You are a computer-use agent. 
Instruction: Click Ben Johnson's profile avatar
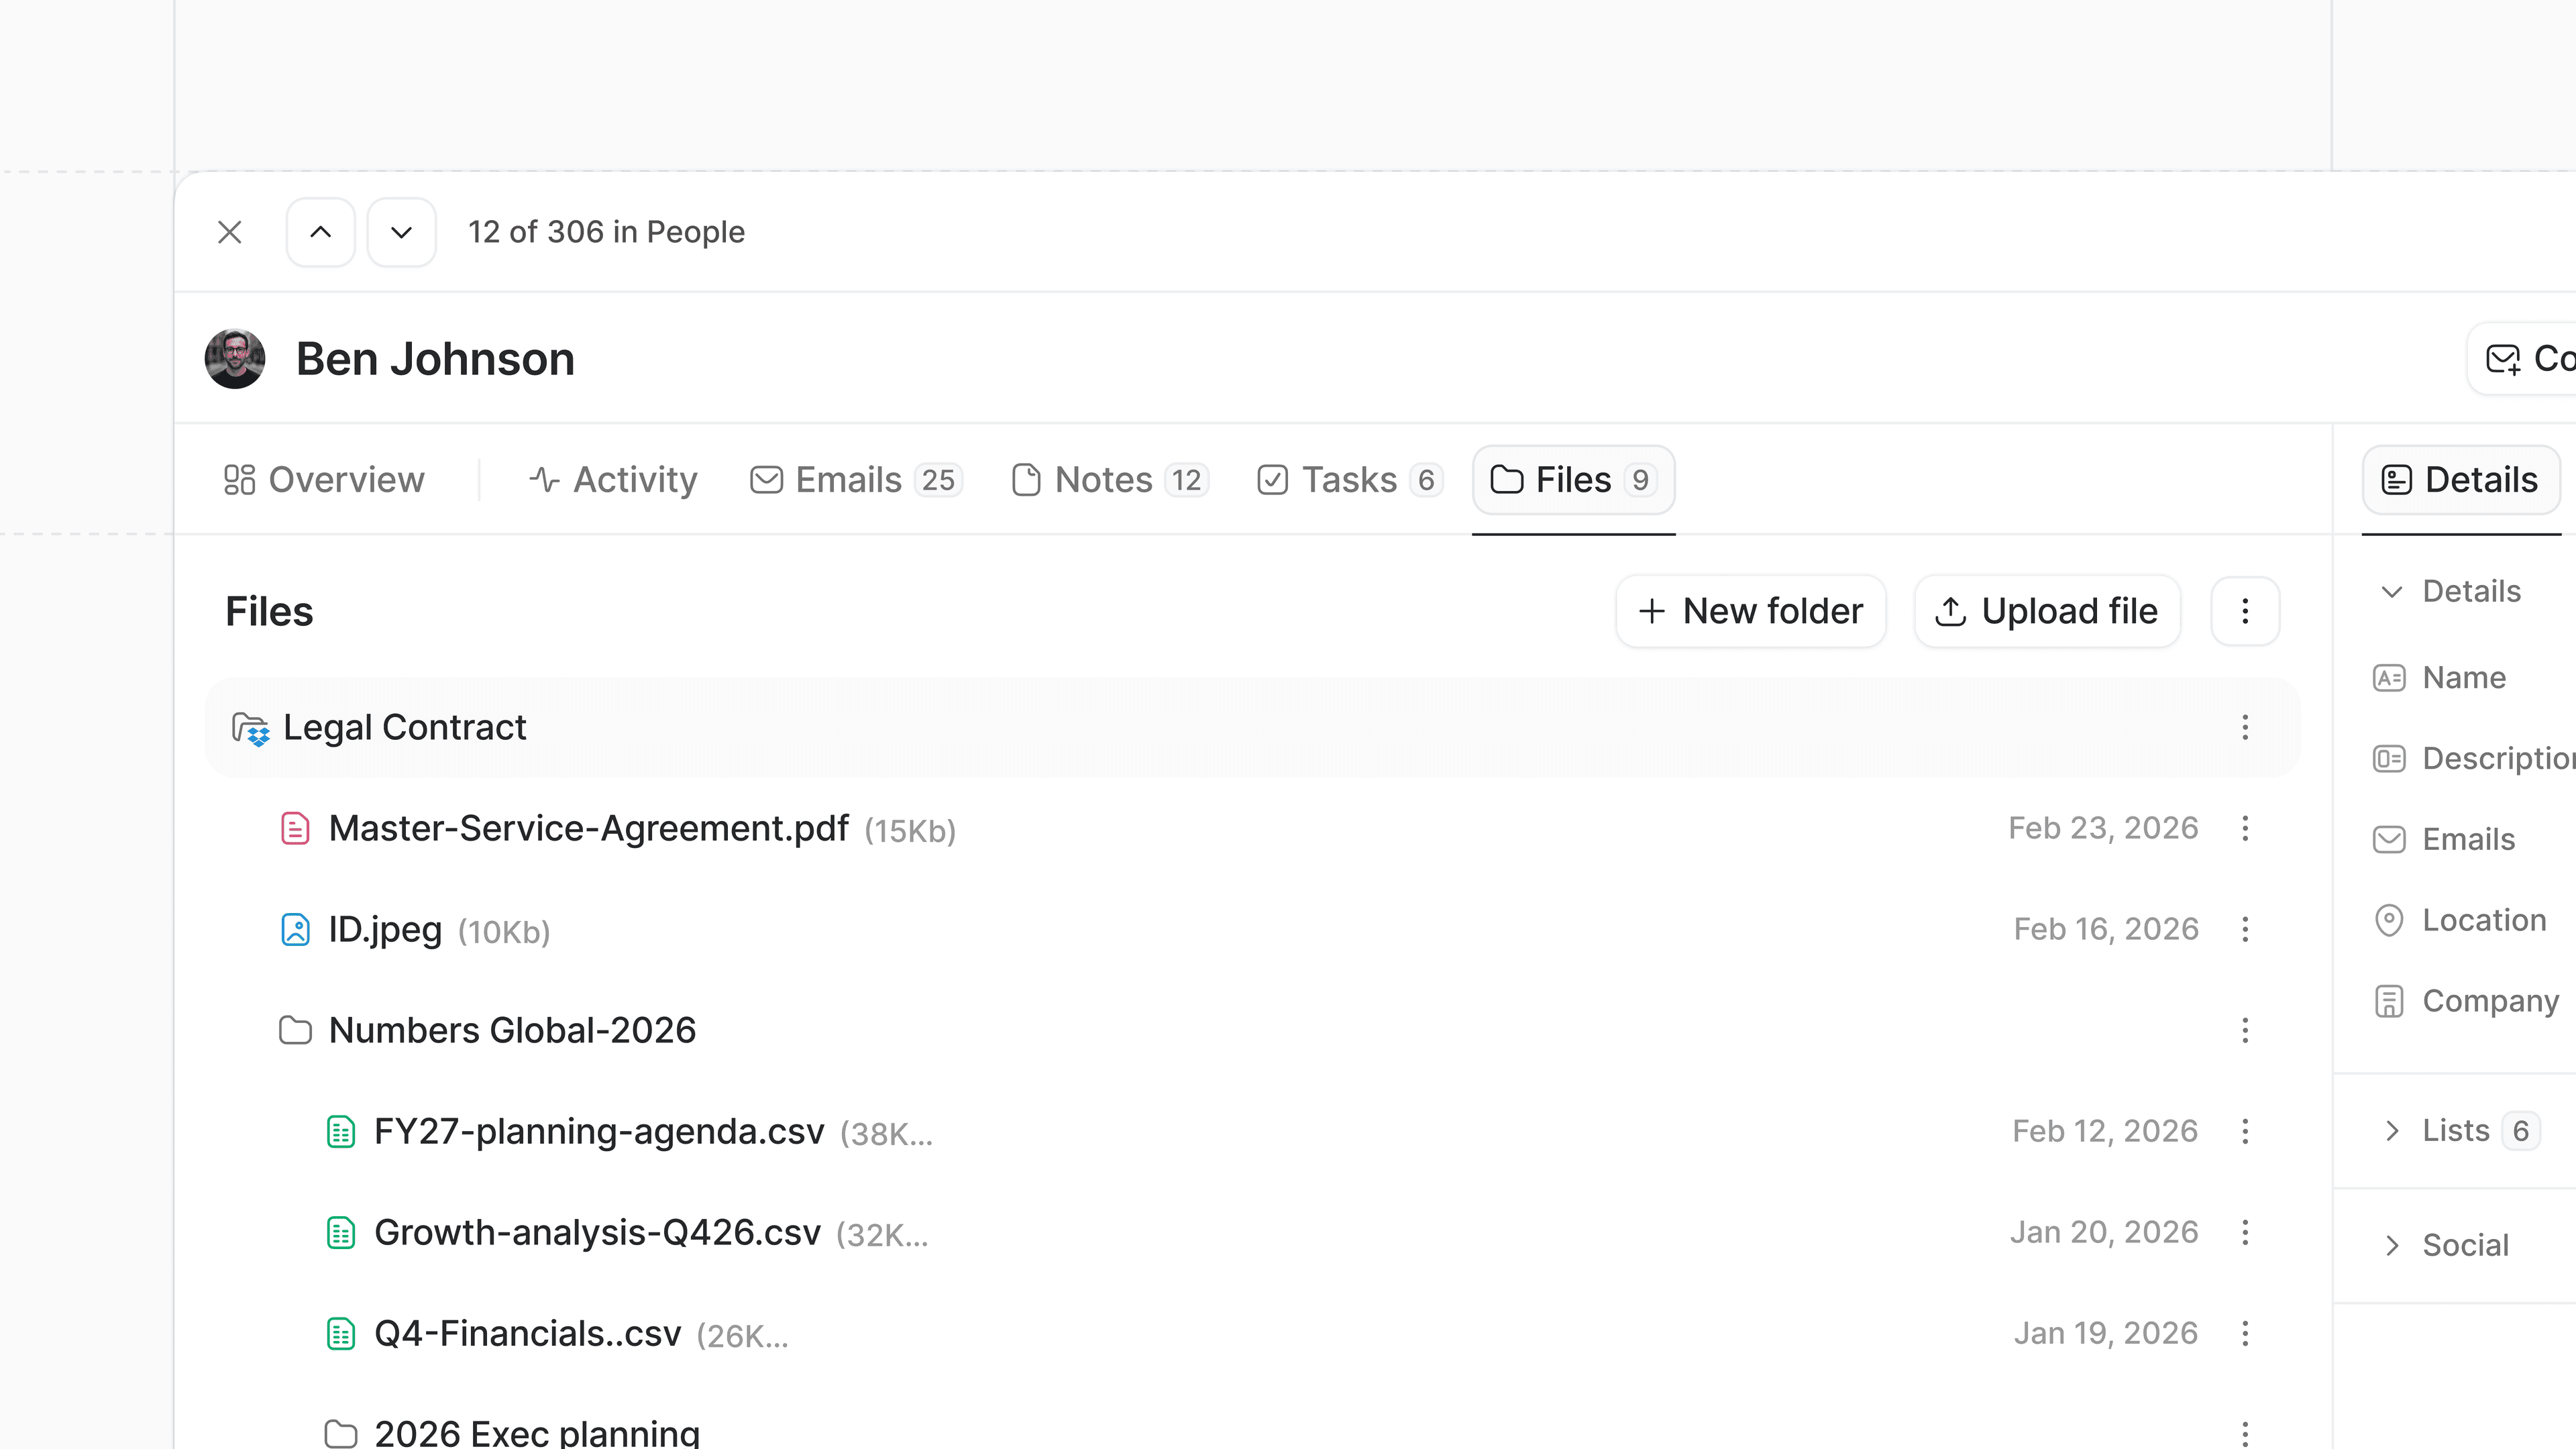(x=235, y=359)
